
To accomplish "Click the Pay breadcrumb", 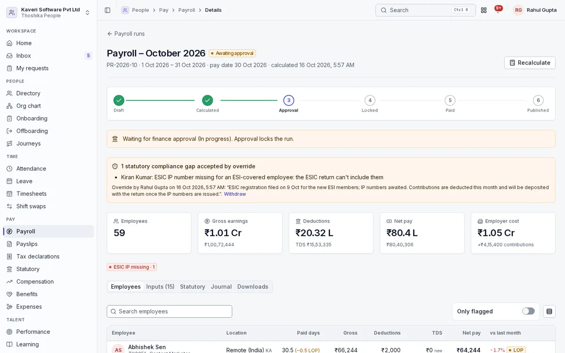I will (164, 10).
